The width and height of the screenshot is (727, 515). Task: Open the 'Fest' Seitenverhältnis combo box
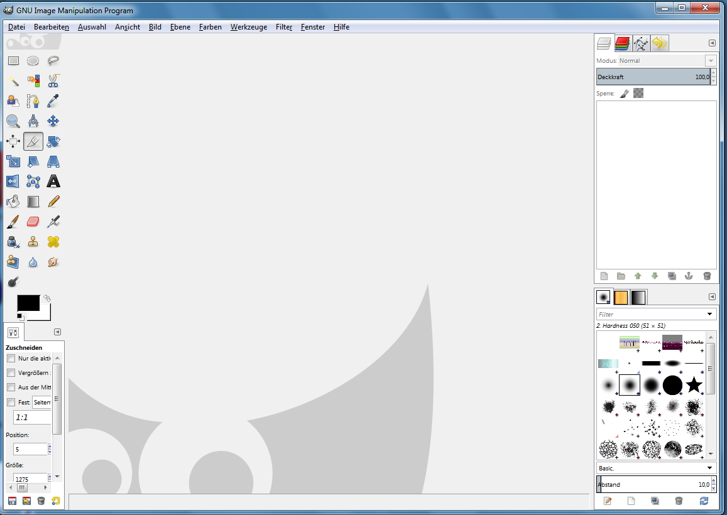point(43,402)
